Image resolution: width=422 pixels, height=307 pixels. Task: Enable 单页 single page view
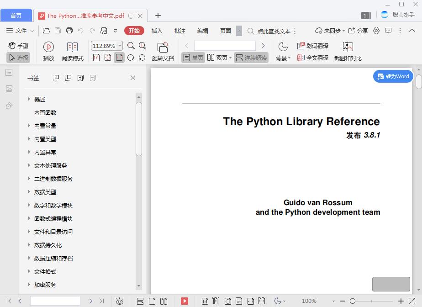(x=193, y=58)
